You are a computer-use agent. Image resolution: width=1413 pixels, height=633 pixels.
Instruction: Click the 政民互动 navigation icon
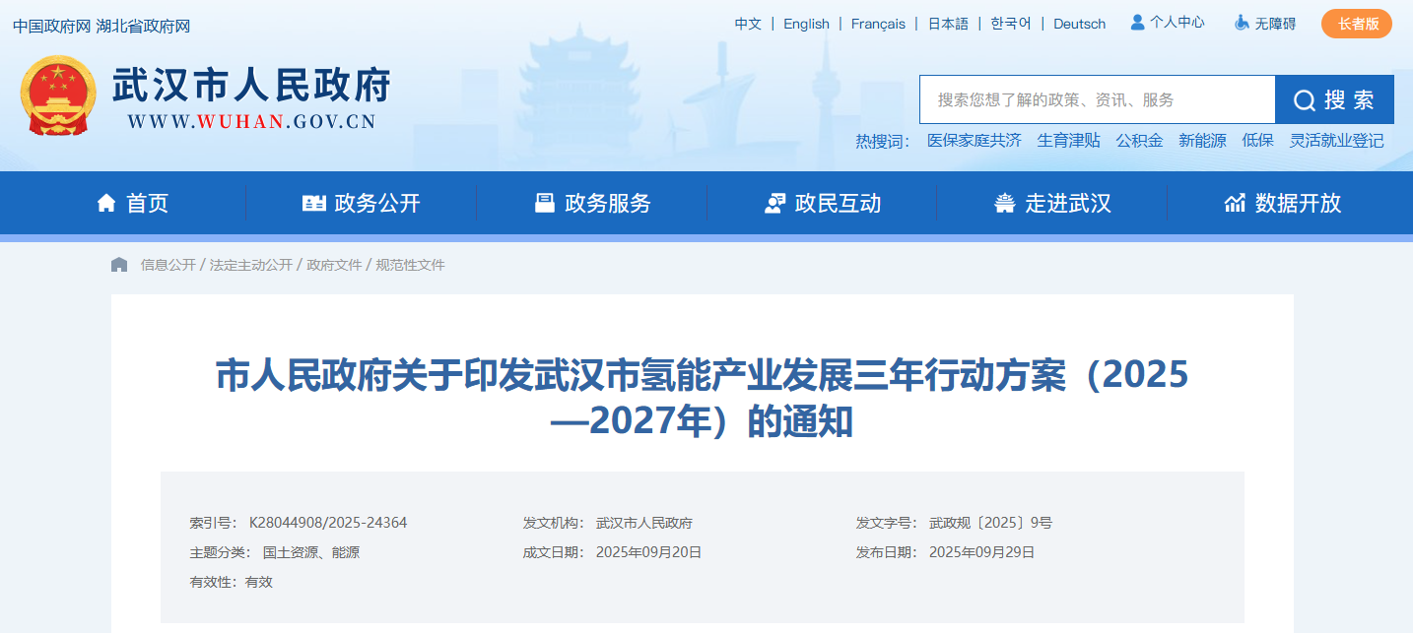774,203
